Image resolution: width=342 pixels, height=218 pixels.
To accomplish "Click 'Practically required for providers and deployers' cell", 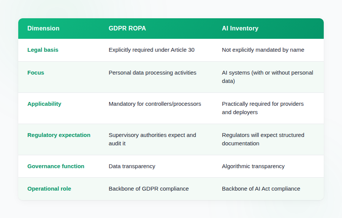I will [x=263, y=108].
